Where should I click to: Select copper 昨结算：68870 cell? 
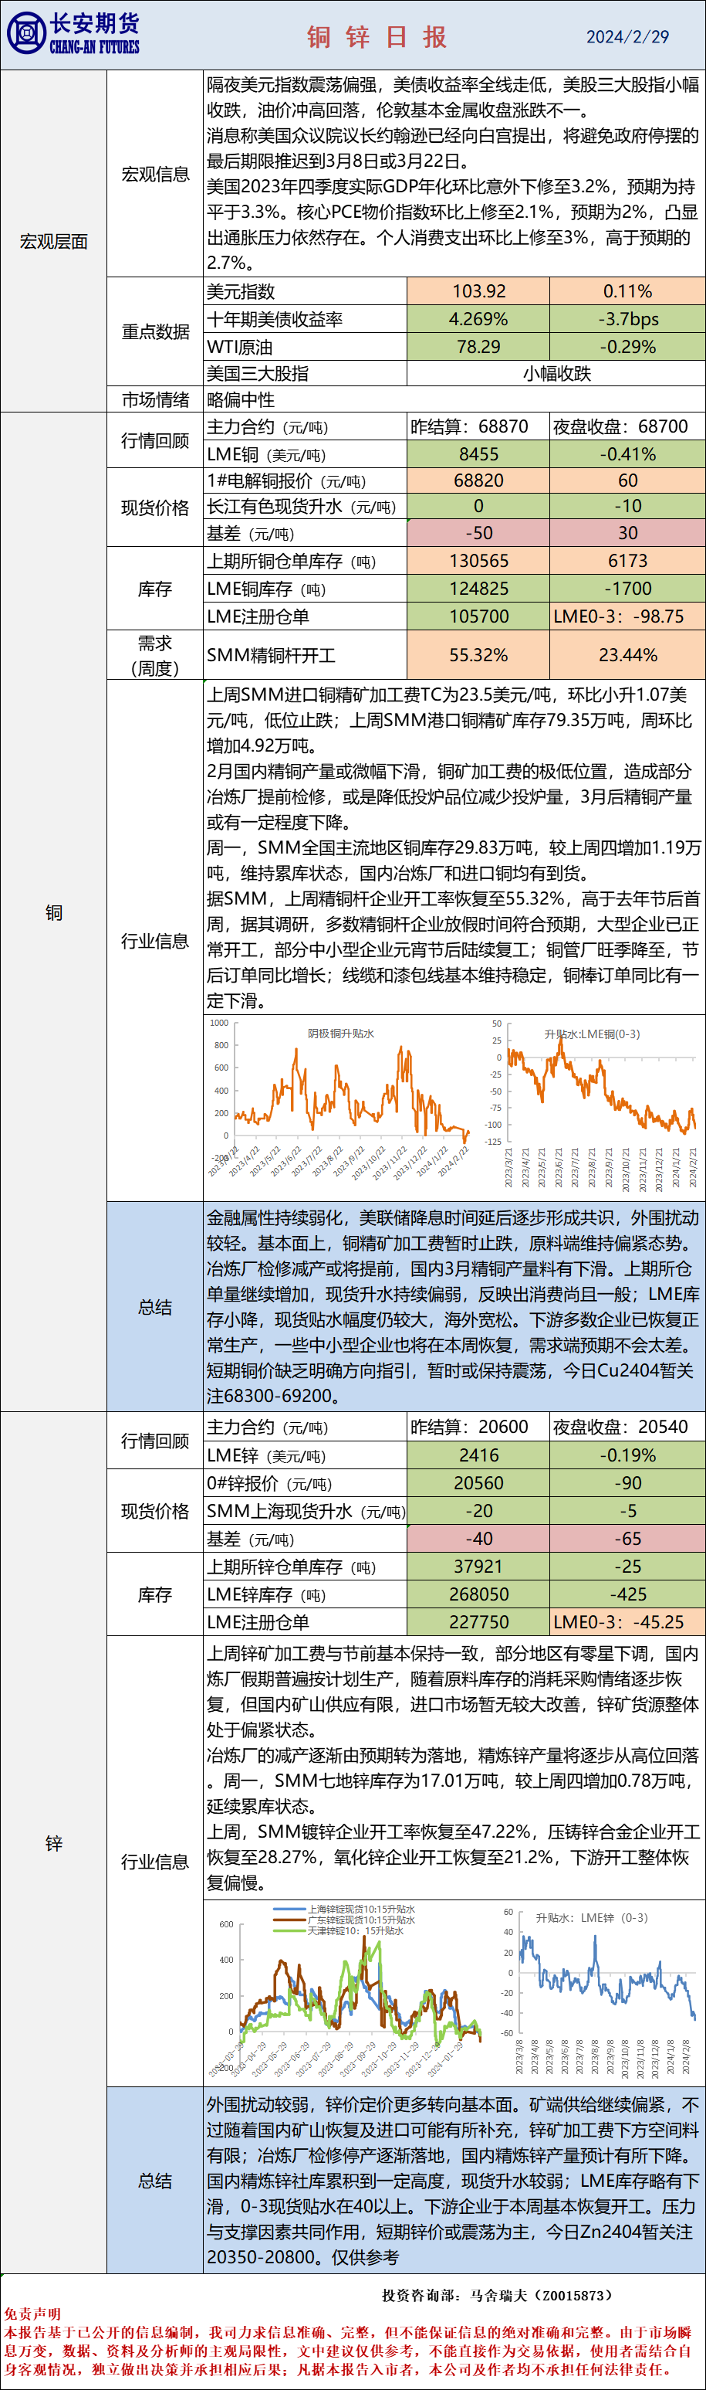478,426
